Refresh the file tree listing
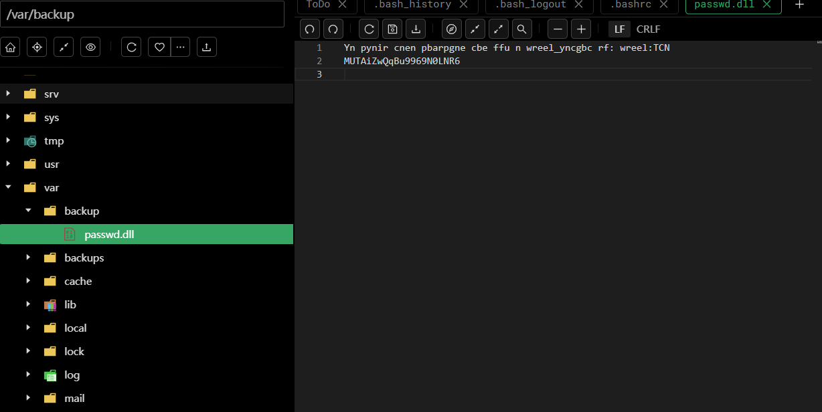The height and width of the screenshot is (412, 822). [131, 47]
